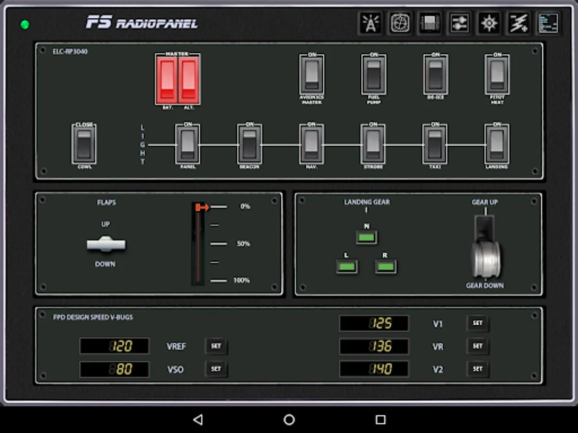The height and width of the screenshot is (433, 578).
Task: Open the round flight instrument panel icon
Action: pos(400,23)
